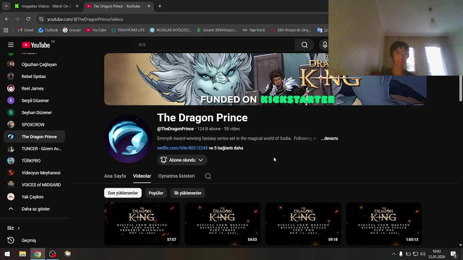Open TÜRKPRO channel avatar
This screenshot has height=260, width=463.
point(11,161)
